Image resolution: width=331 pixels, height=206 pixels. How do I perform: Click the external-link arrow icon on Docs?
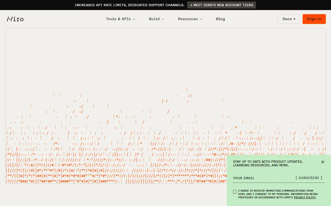coord(294,19)
